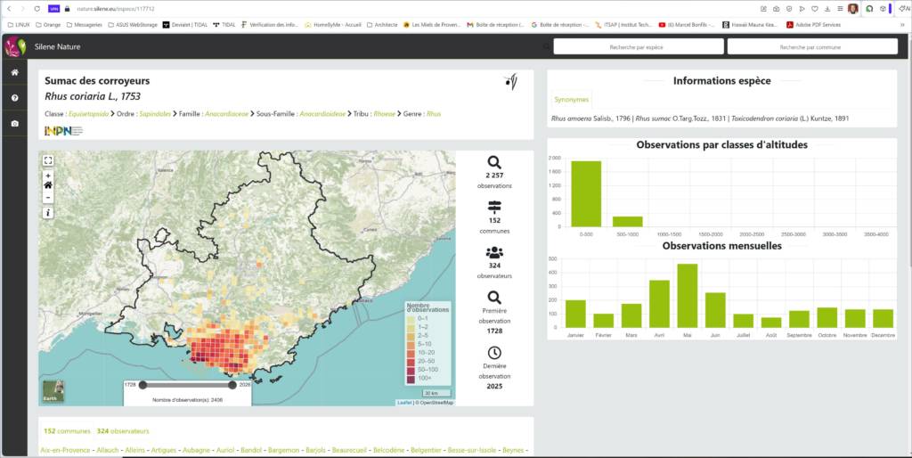Click the 1728 start handle of year slider
The image size is (912, 458).
(141, 385)
